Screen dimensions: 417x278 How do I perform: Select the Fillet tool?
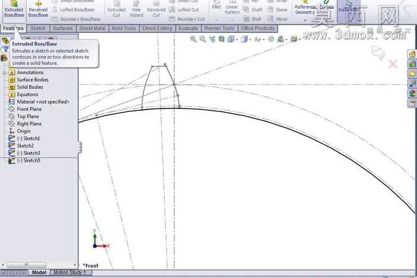[x=216, y=5]
